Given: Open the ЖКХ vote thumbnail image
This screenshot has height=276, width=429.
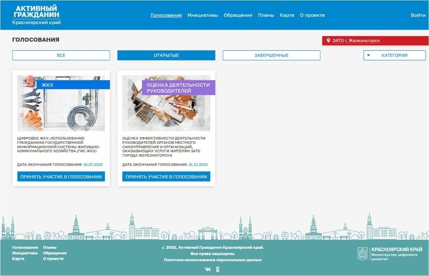Looking at the screenshot, I should 61,107.
